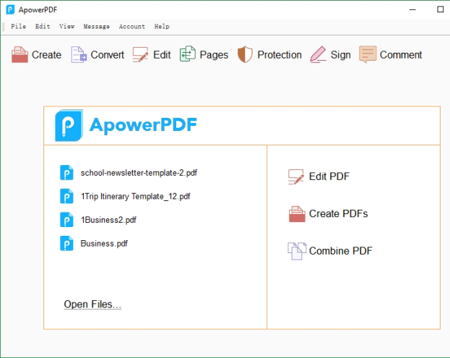Click the Sign label in the toolbar
The image size is (450, 358).
coord(341,55)
